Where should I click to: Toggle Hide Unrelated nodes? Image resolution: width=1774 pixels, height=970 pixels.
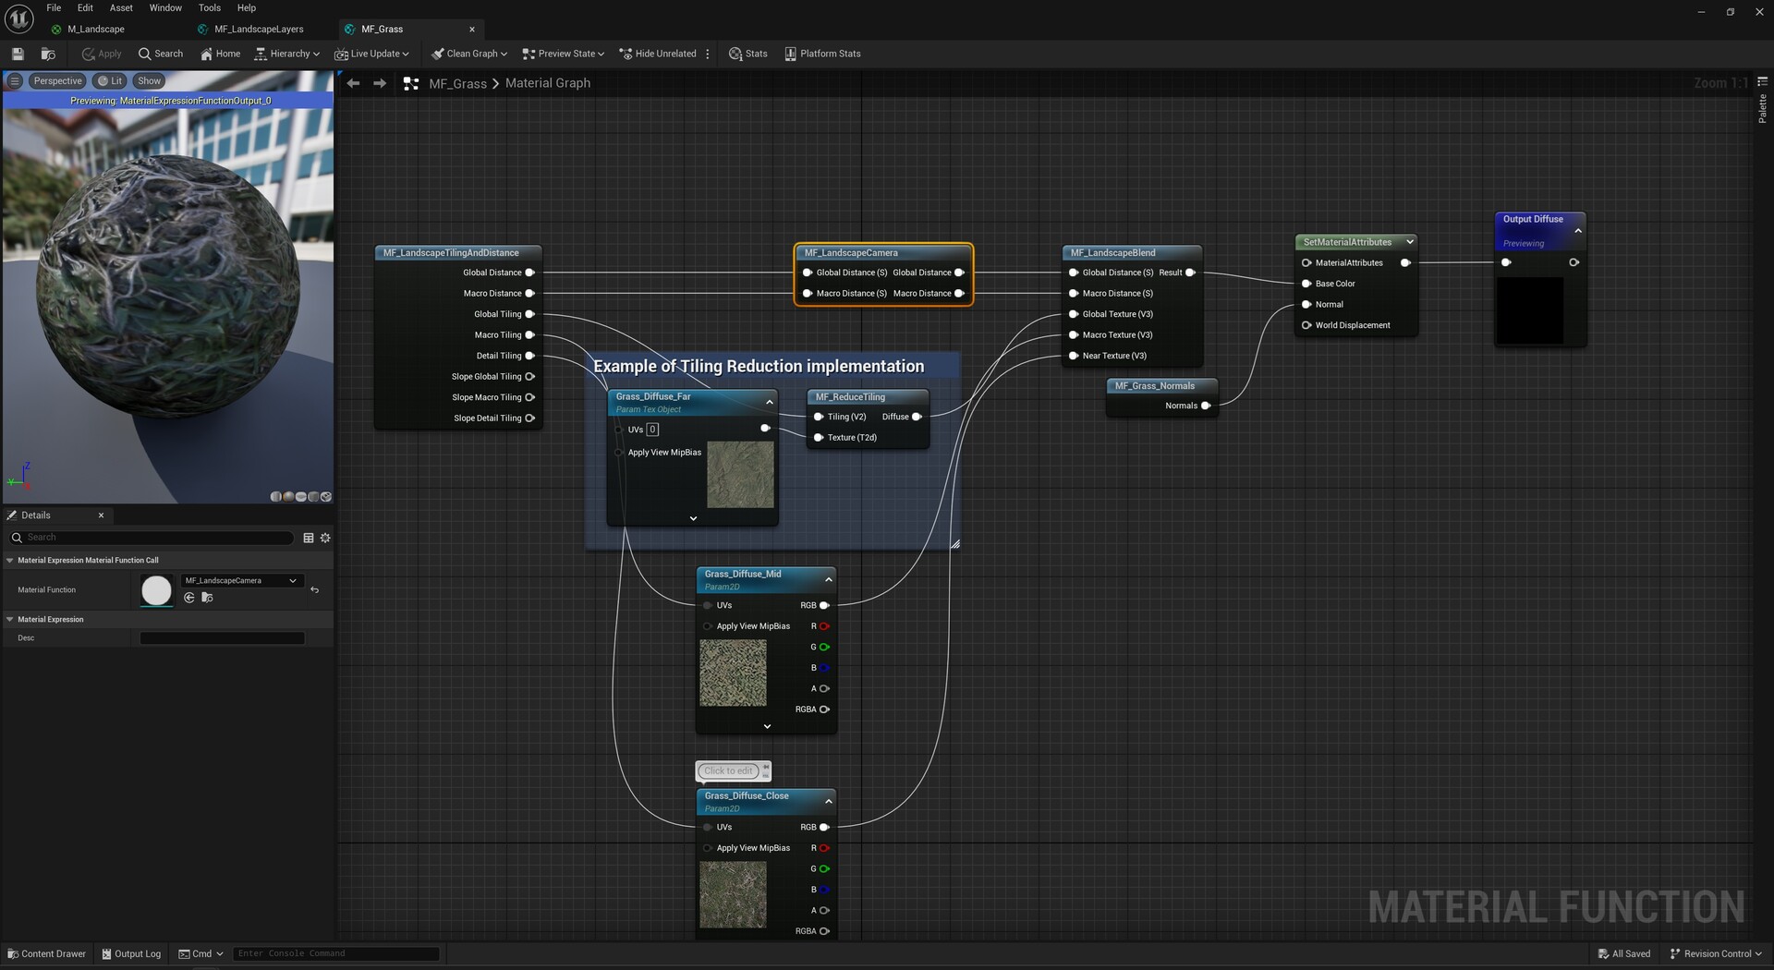(659, 54)
